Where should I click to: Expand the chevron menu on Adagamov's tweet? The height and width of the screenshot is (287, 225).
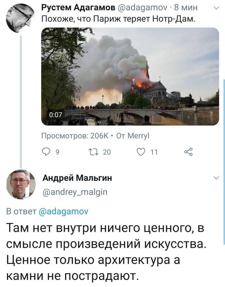pos(216,8)
